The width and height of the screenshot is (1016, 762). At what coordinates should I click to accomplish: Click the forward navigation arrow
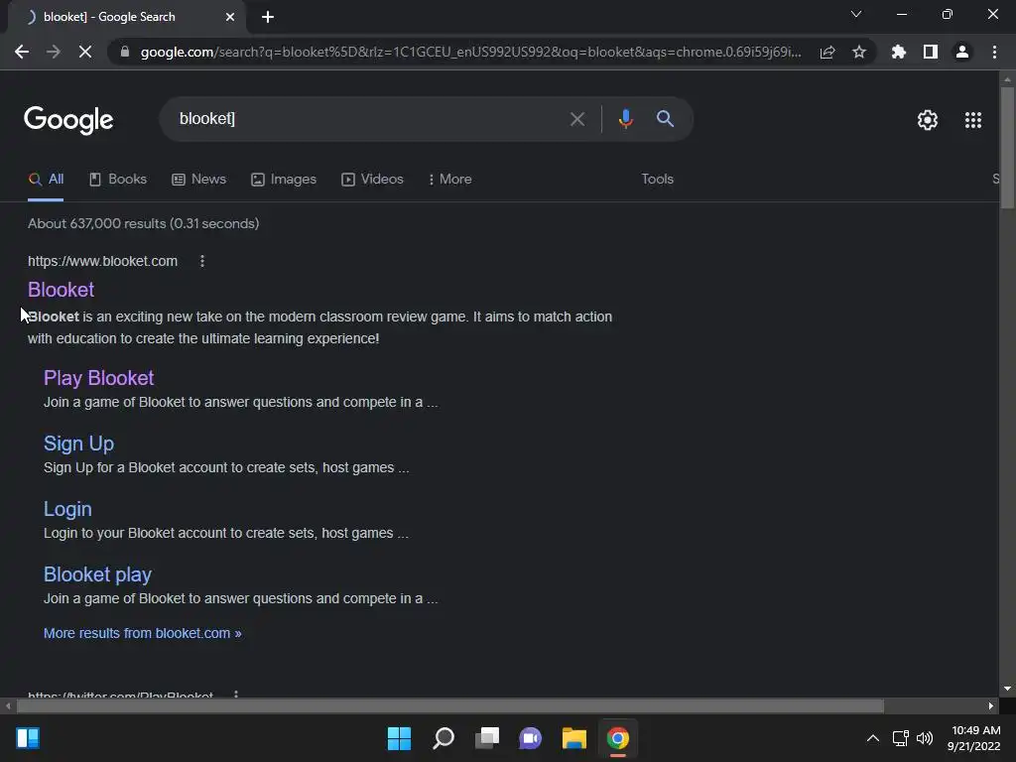click(54, 52)
